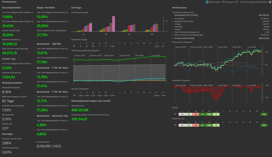Viewport: 272px width, 157px height.
Task: Switch to the Performance dashboard tab
Action: click(x=214, y=2)
